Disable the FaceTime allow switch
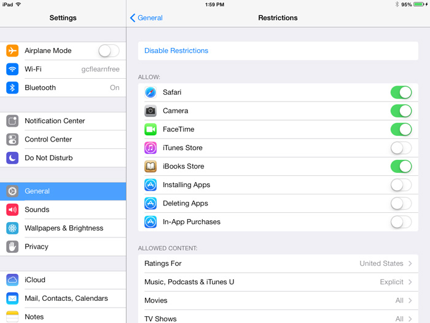Viewport: 430px width, 323px height. [401, 129]
